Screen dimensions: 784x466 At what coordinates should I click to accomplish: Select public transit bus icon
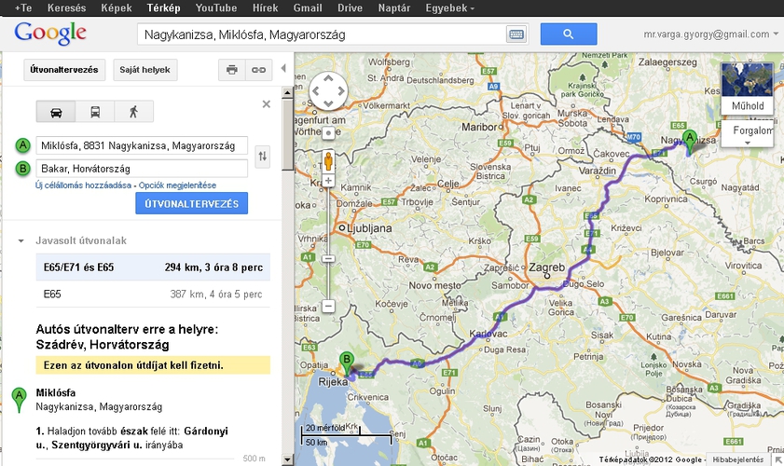[95, 112]
